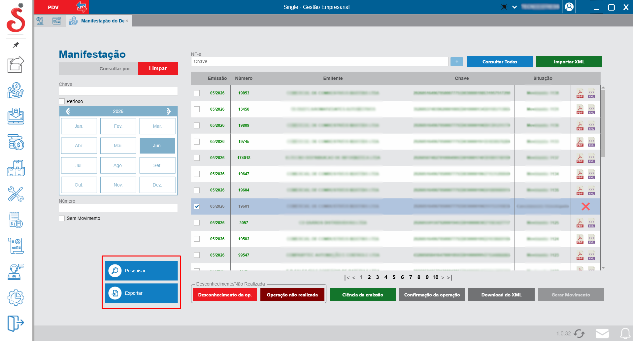Toggle the Sem Movimento checkbox
Screen dimensions: 633x341
click(62, 218)
